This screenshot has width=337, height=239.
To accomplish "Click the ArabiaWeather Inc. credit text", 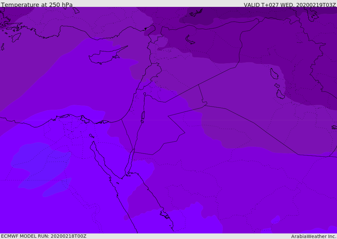I will 314,236.
